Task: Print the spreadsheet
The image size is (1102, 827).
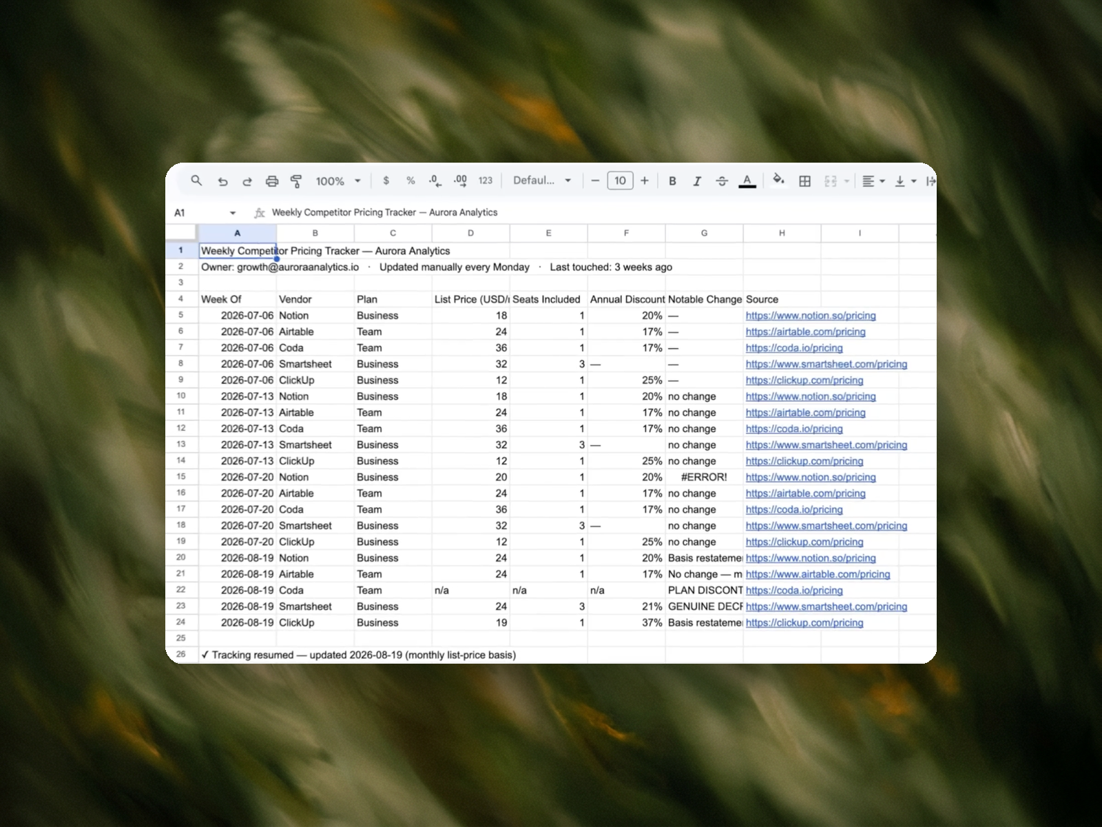Action: pyautogui.click(x=272, y=181)
